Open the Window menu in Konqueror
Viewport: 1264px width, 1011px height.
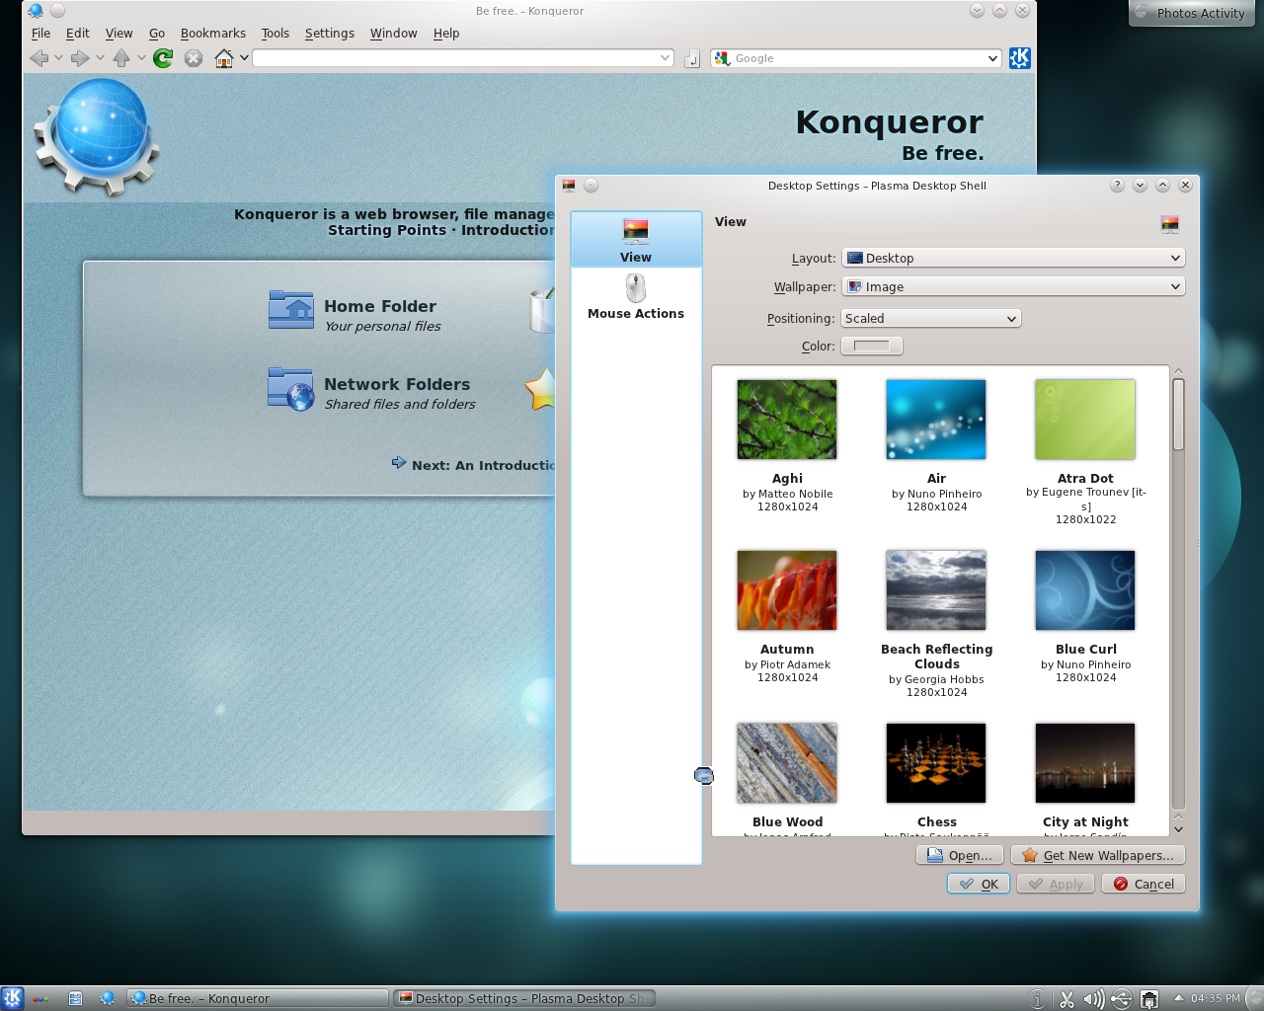[393, 33]
